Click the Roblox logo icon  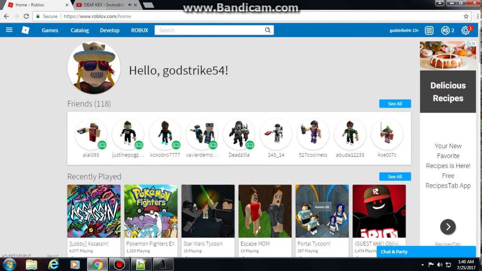pyautogui.click(x=25, y=30)
